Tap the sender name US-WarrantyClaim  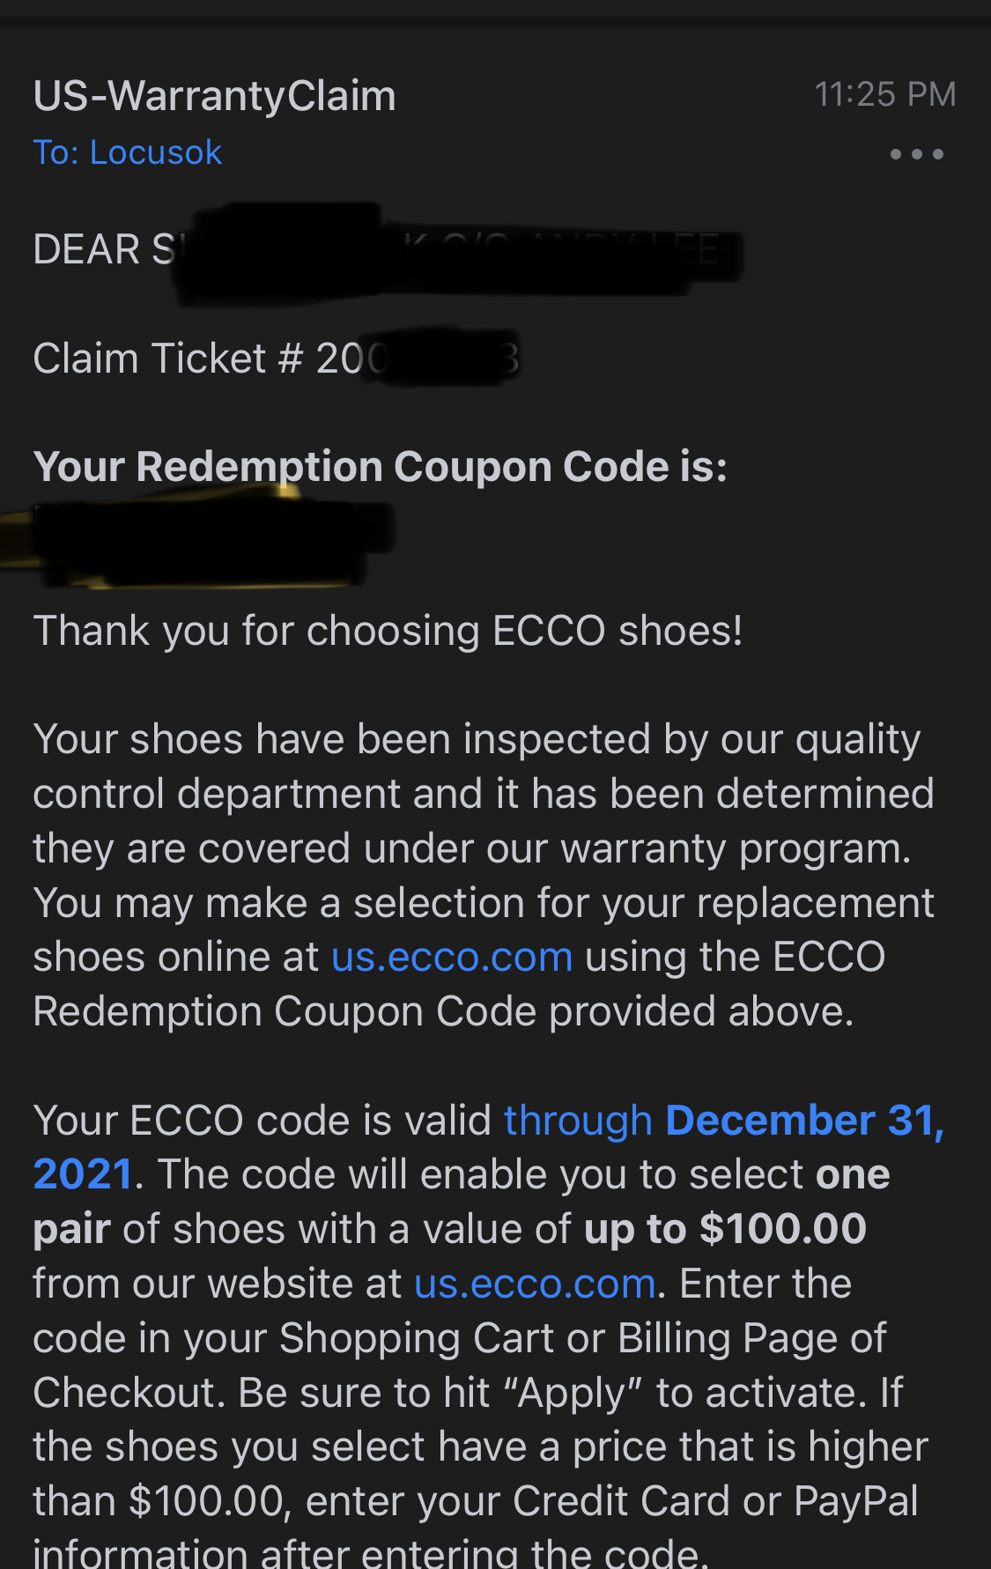[x=214, y=96]
